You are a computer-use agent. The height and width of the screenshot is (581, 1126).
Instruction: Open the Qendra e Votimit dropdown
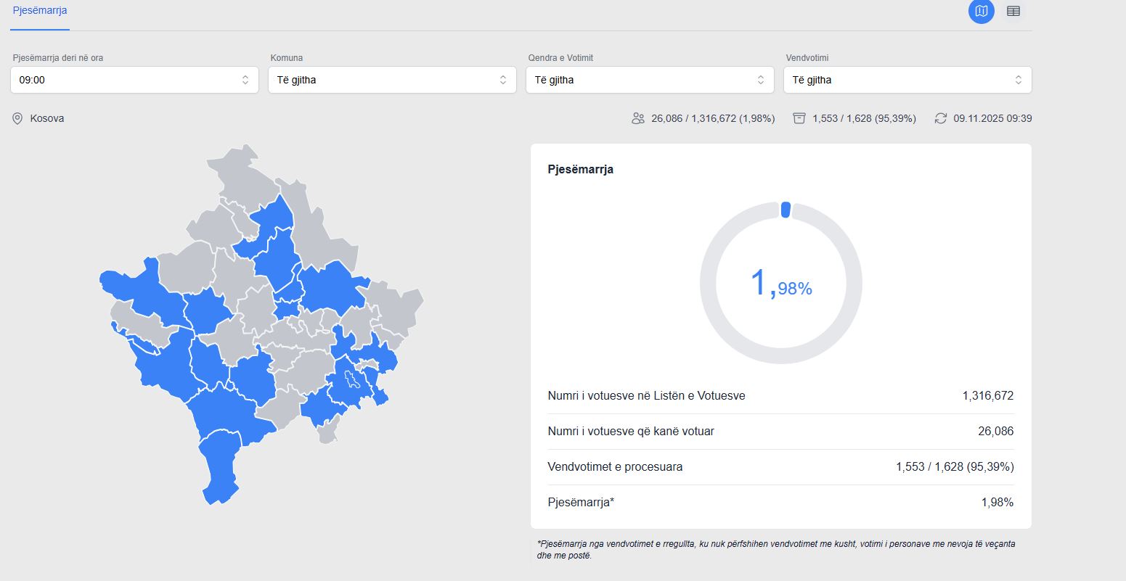click(650, 80)
